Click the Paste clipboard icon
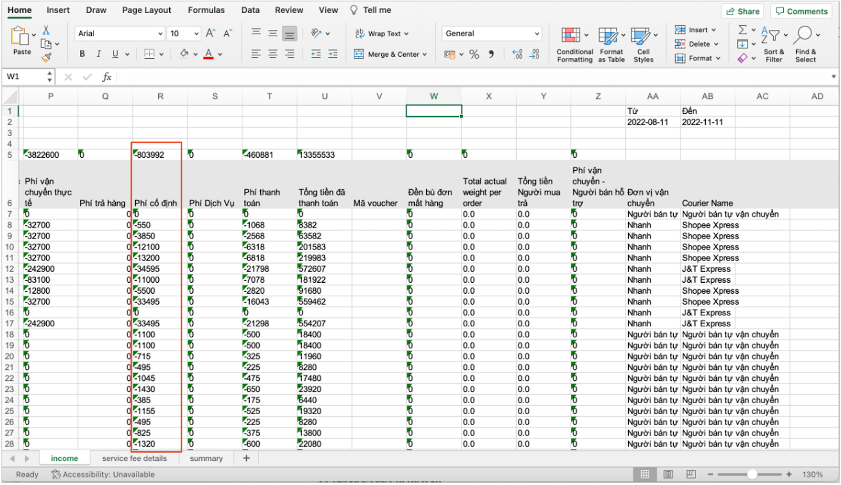 20,36
